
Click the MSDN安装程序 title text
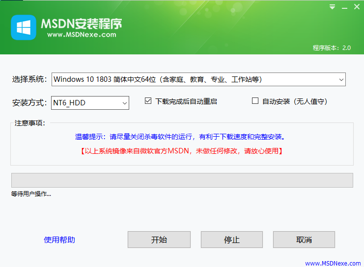point(81,24)
